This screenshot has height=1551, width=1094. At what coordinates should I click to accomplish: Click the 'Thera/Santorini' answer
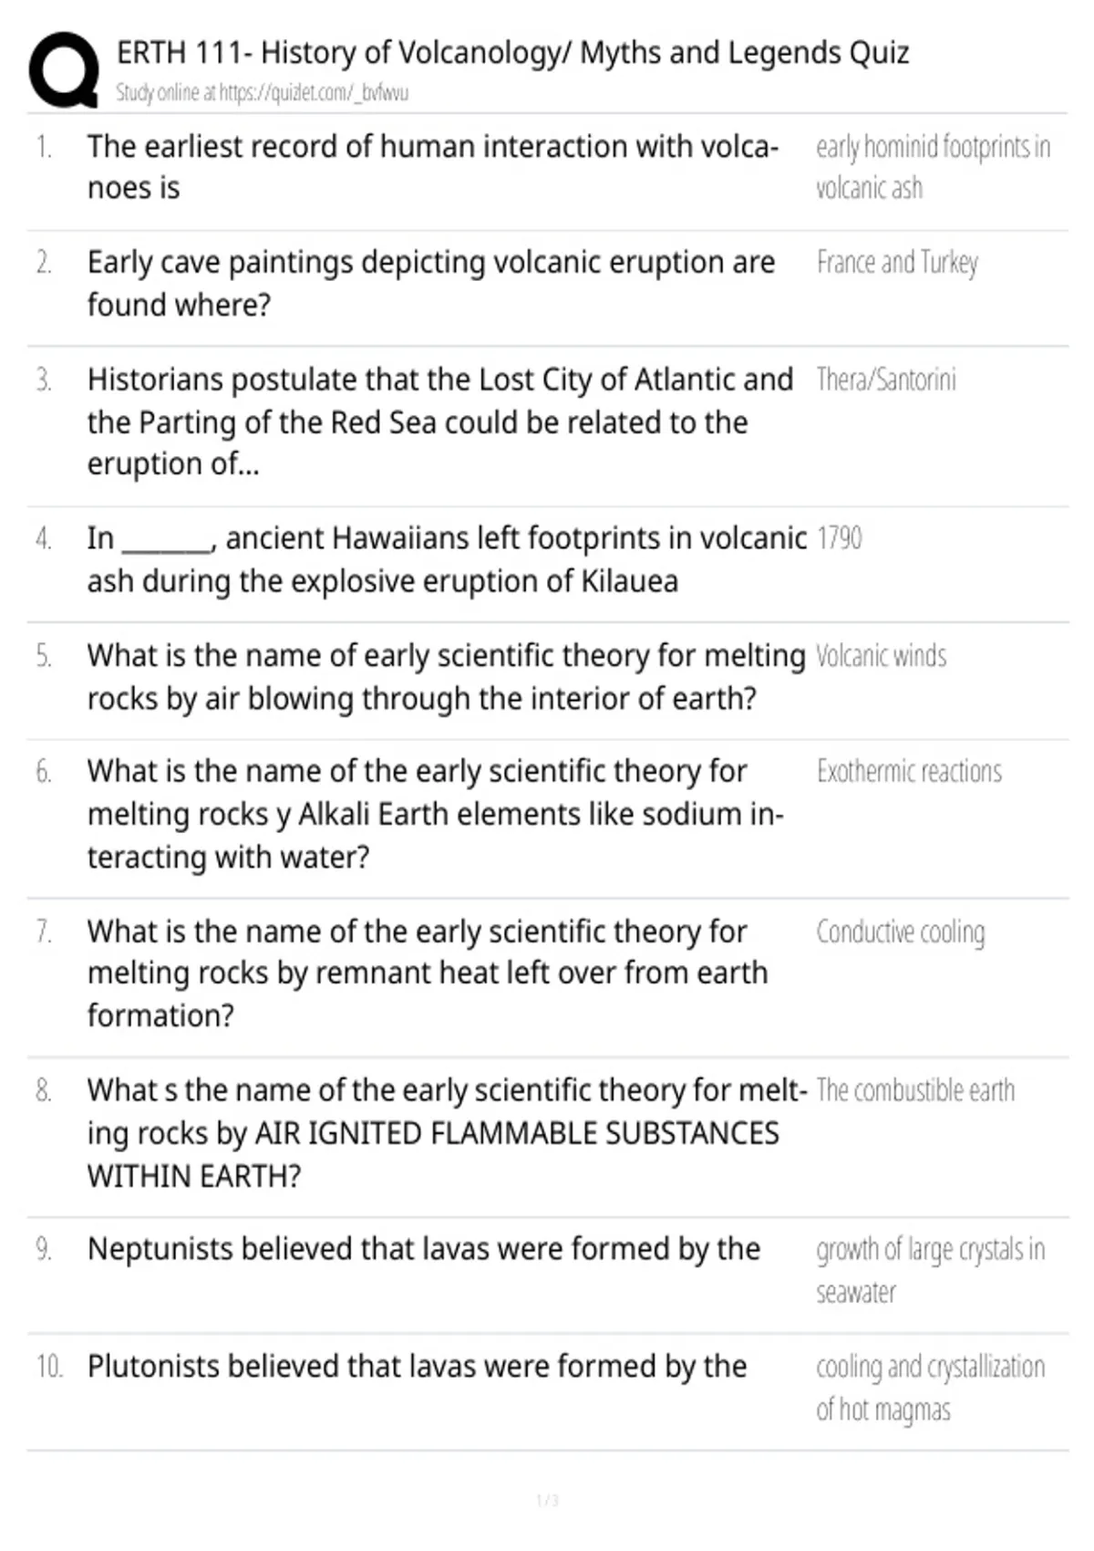(x=886, y=380)
